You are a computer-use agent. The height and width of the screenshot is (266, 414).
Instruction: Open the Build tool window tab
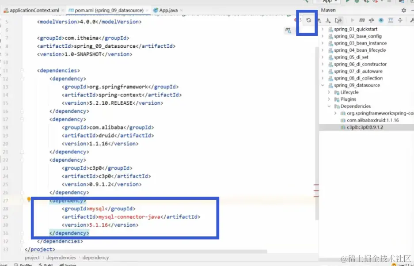(46, 264)
